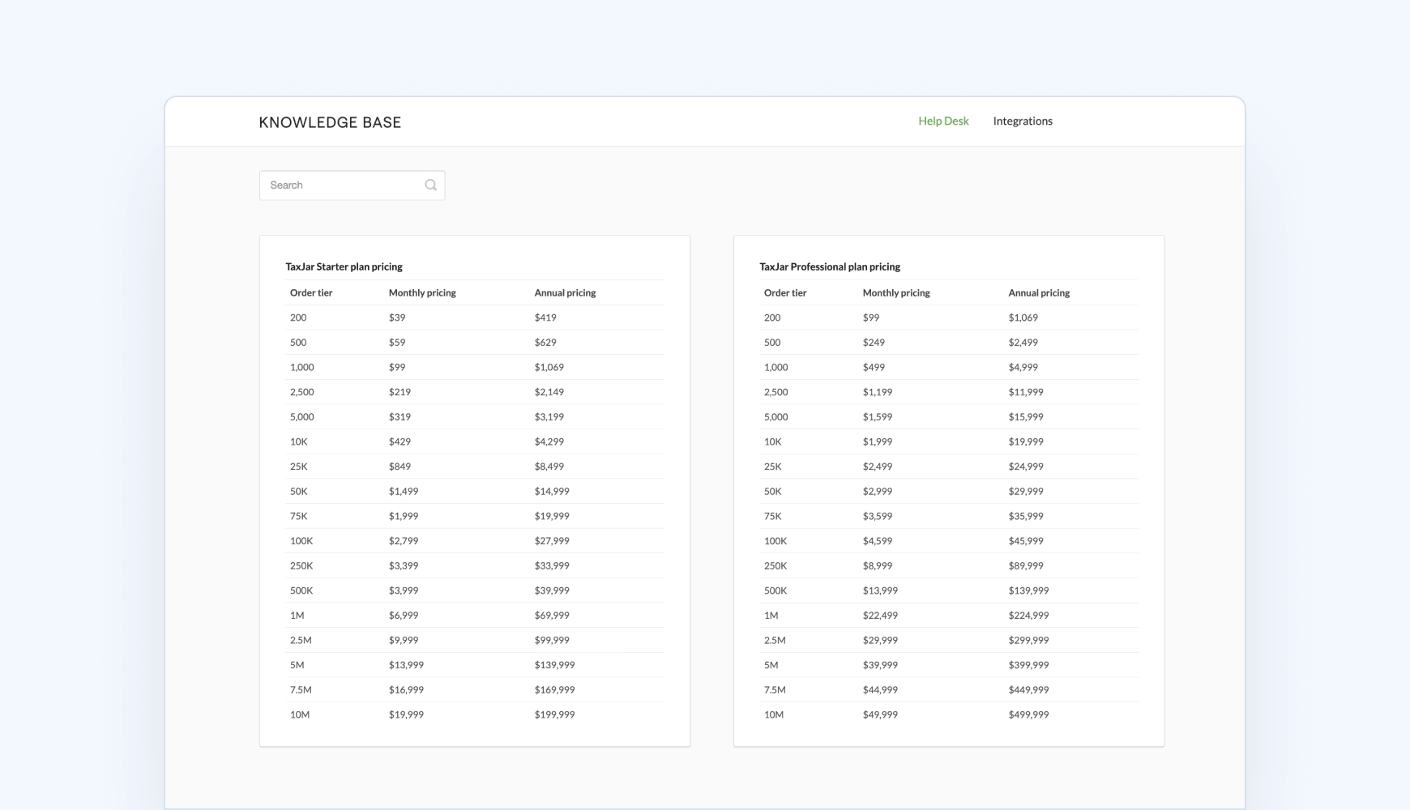Select the $35,999 annual price
The width and height of the screenshot is (1410, 810).
[x=1026, y=517]
